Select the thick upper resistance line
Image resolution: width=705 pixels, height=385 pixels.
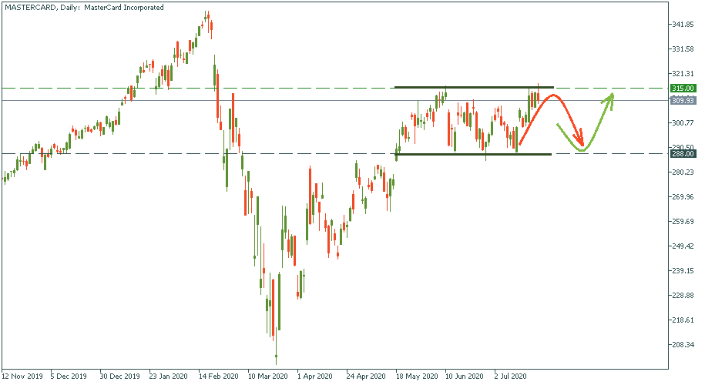pyautogui.click(x=473, y=87)
